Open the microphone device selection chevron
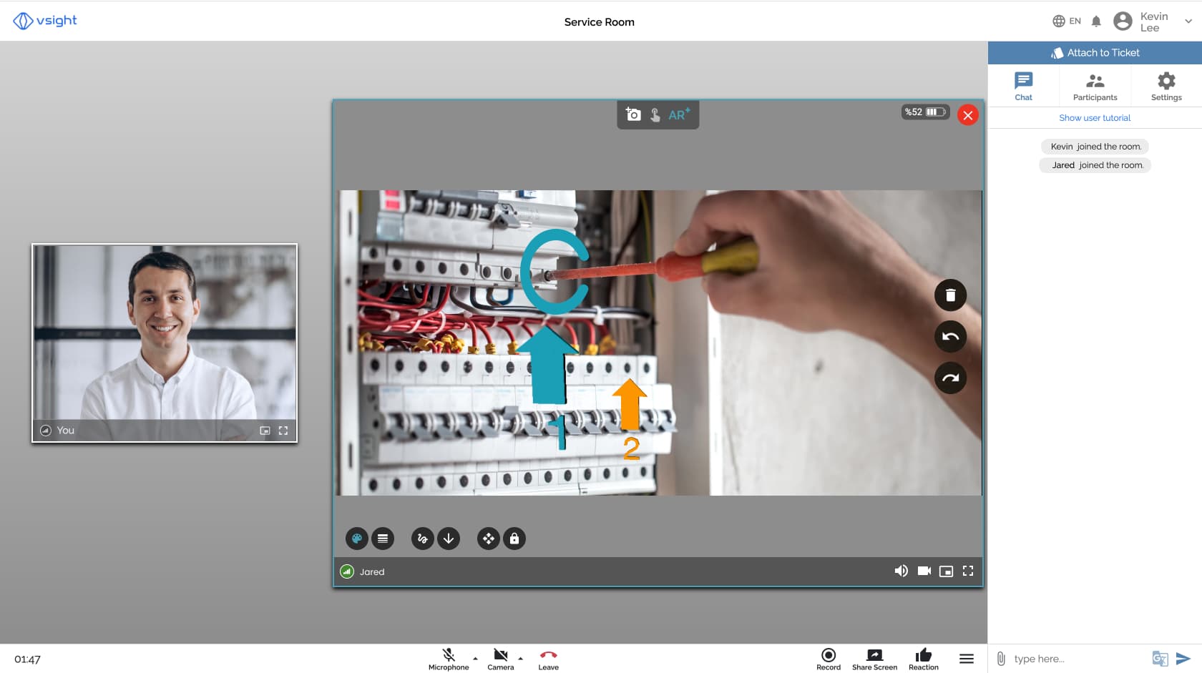 (474, 659)
